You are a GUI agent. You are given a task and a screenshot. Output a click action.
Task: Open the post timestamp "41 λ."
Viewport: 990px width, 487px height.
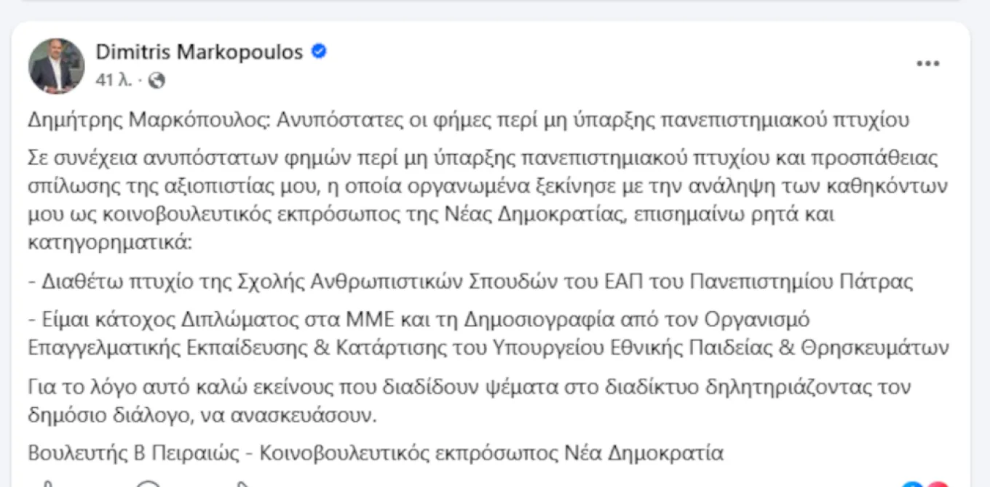point(114,81)
